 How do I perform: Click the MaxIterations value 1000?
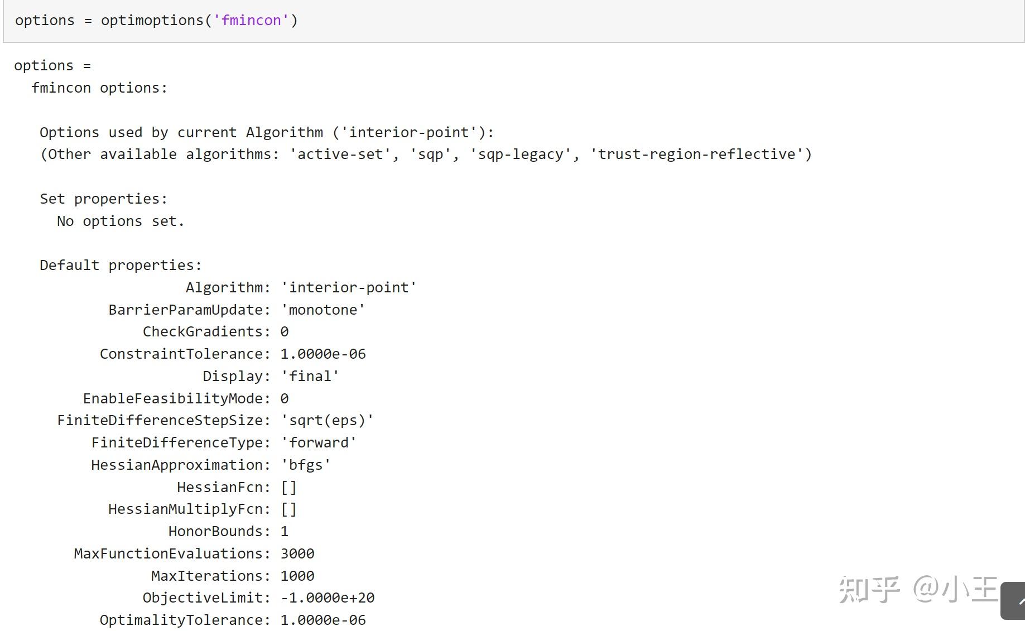tap(297, 576)
